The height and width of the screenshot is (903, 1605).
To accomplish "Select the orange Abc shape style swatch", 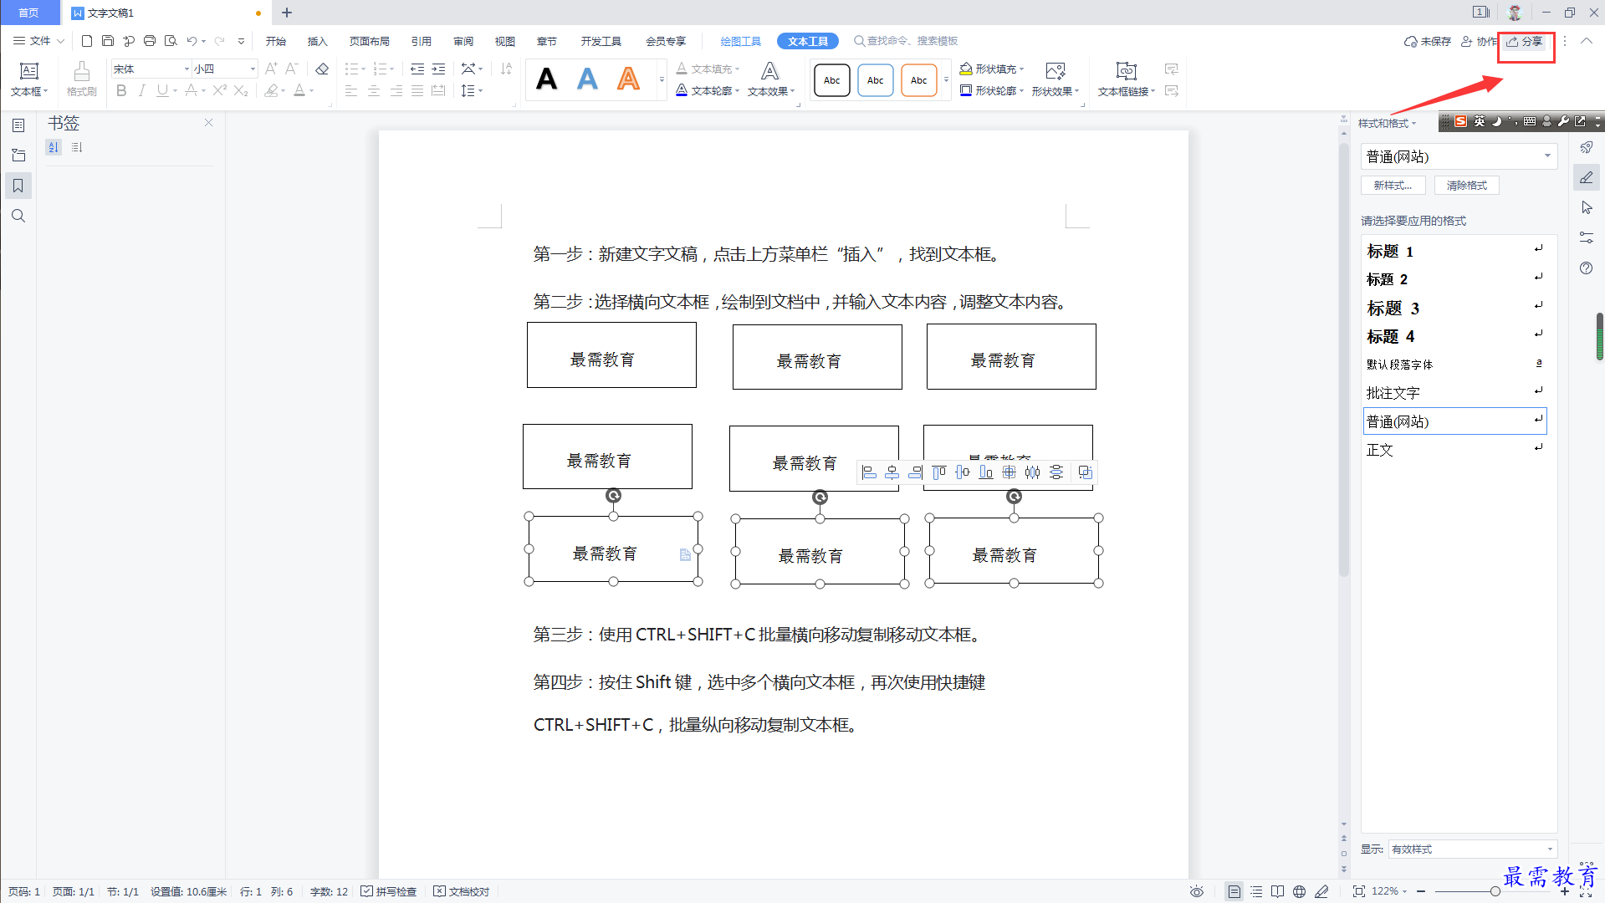I will coord(918,80).
